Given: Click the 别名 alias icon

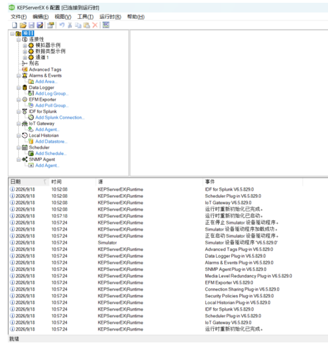Looking at the screenshot, I should click(25, 64).
